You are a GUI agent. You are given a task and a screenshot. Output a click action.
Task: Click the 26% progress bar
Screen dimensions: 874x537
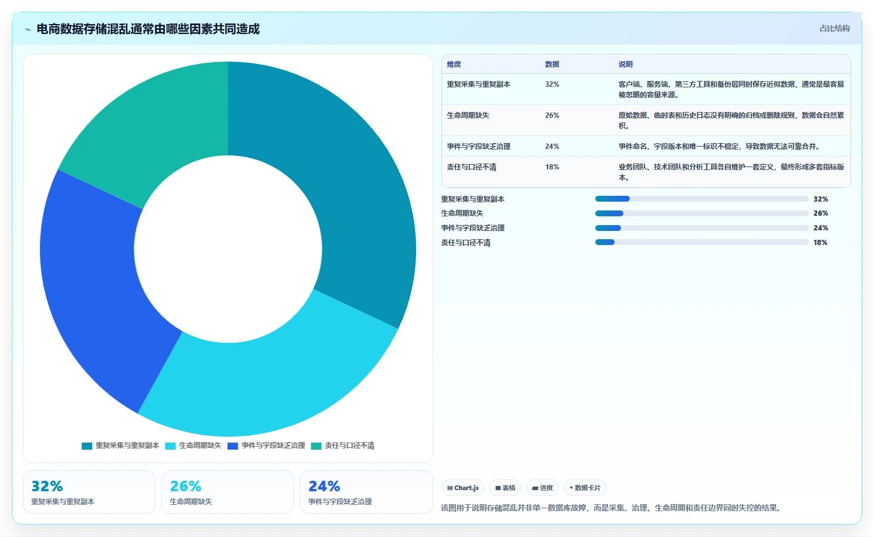tap(702, 213)
